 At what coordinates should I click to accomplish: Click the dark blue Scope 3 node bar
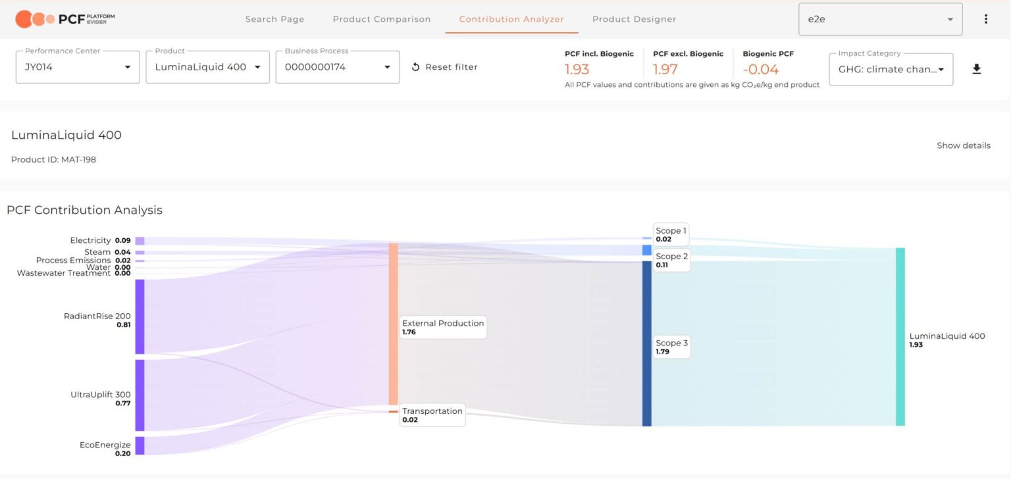[x=646, y=343]
